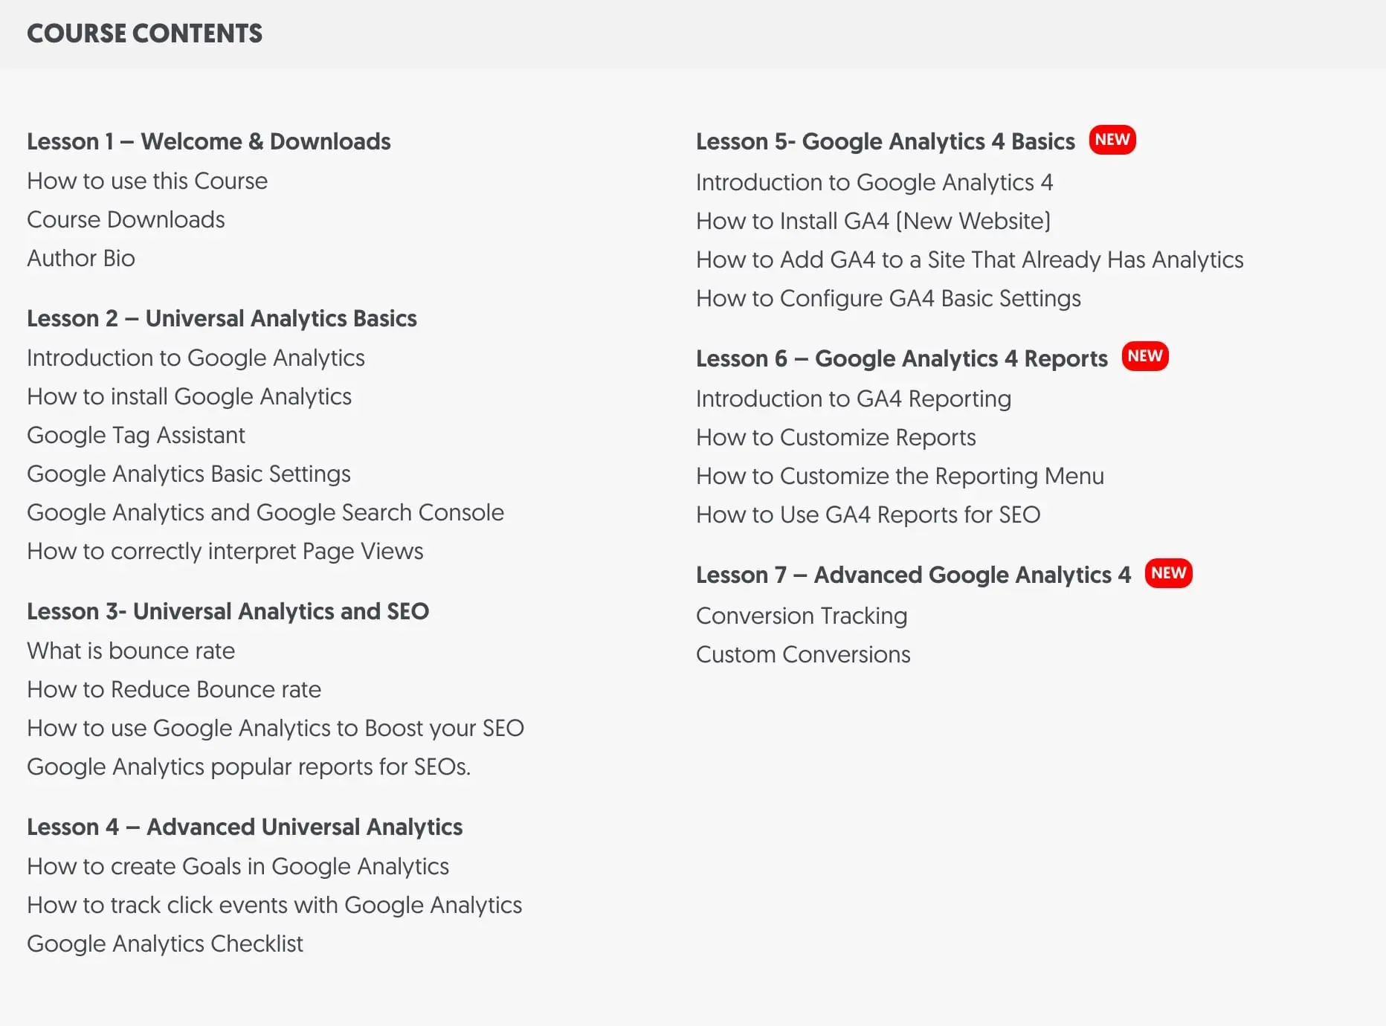
Task: Click How to install Google Analytics
Action: [x=189, y=396]
